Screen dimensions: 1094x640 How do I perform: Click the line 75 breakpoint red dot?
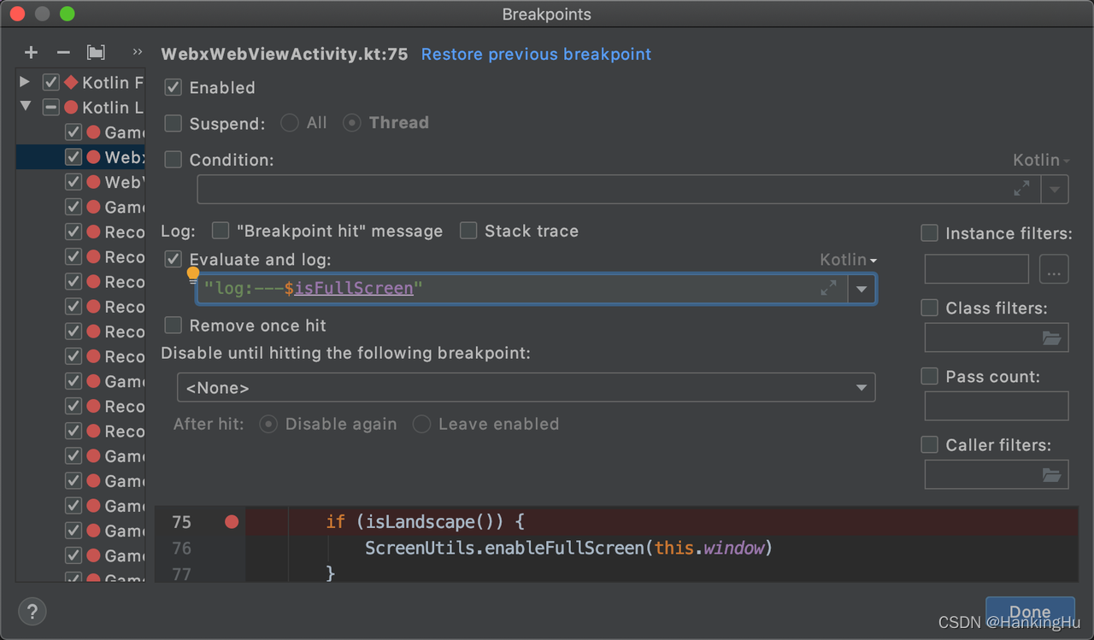pos(232,522)
